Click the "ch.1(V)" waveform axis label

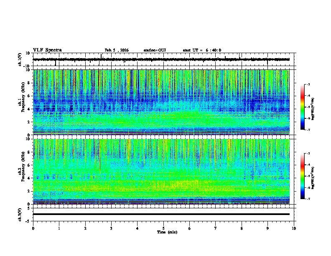(x=20, y=59)
